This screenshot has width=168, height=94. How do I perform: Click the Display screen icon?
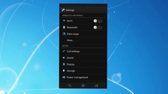[x=64, y=64]
